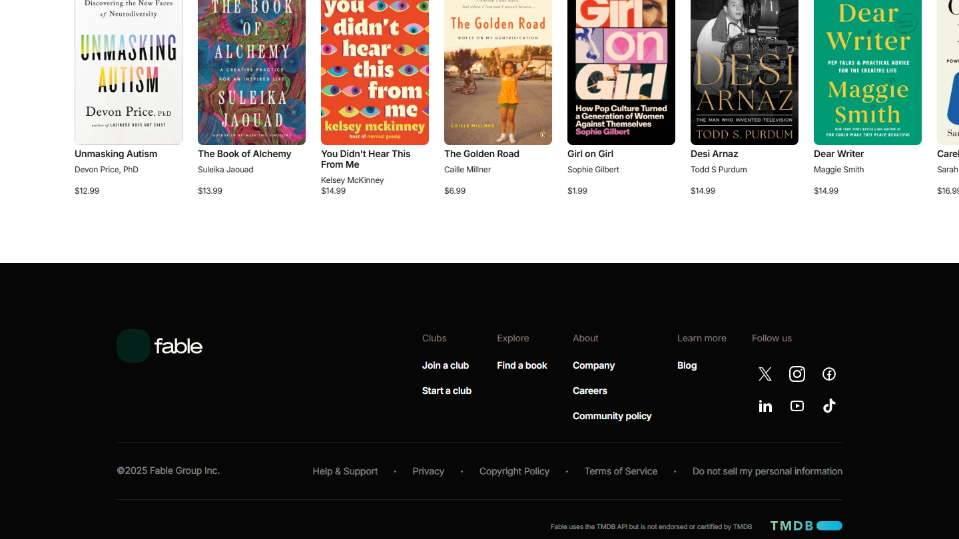Click Do not sell my personal information
Screen dimensions: 959x539
[767, 471]
